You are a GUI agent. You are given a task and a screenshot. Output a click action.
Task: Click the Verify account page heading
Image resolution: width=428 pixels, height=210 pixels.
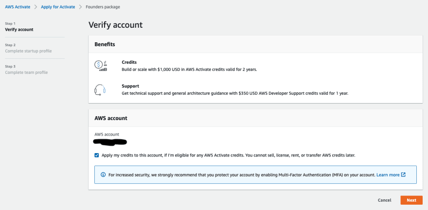click(x=115, y=25)
